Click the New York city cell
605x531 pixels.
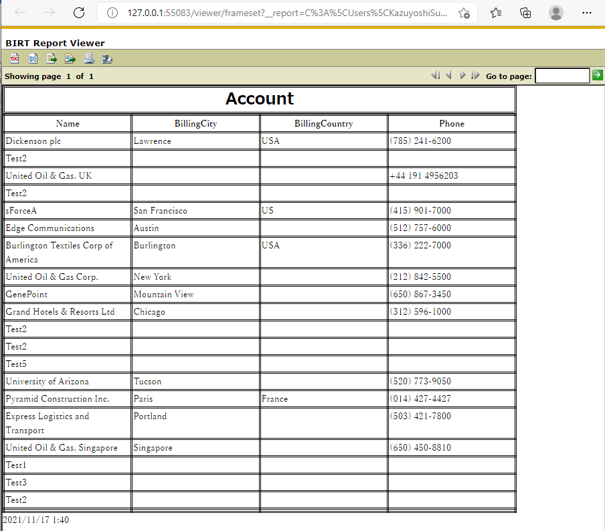tap(195, 277)
